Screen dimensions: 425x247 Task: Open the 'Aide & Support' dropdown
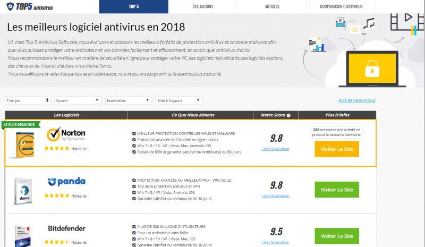[x=179, y=100]
